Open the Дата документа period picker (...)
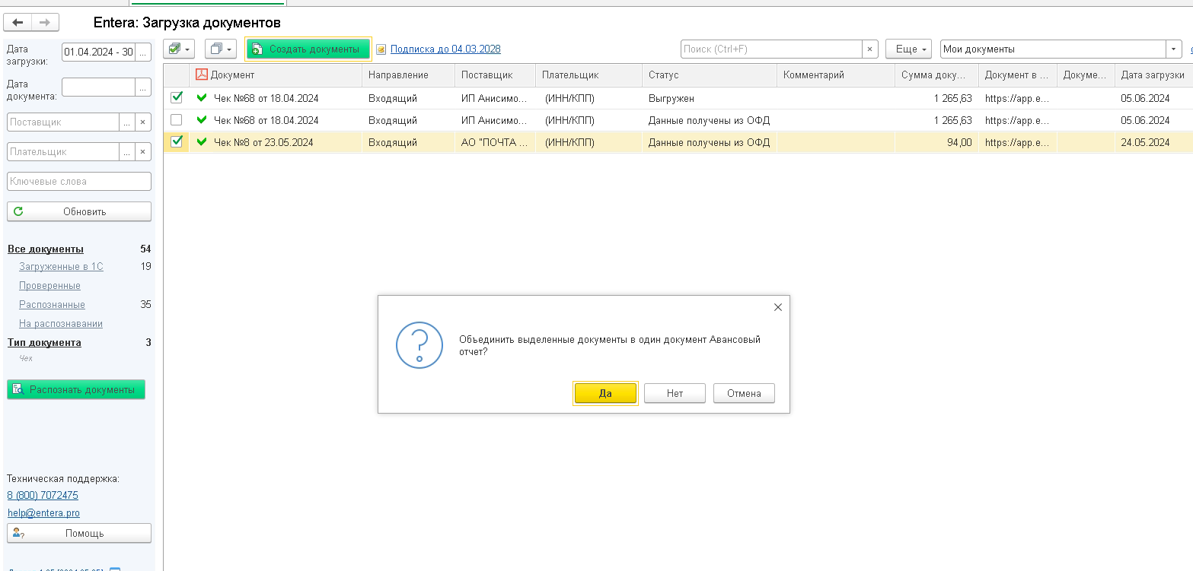 [x=143, y=87]
